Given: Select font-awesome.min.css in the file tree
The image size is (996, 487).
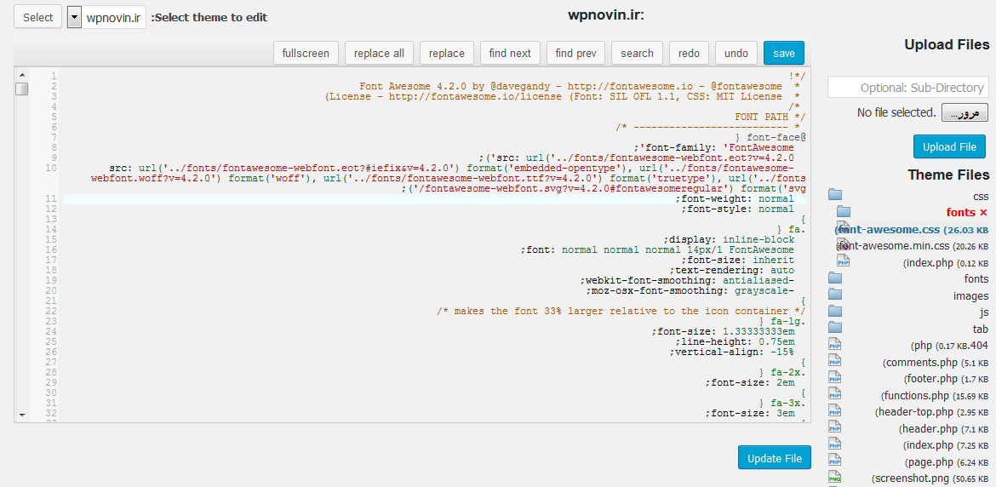Looking at the screenshot, I should pyautogui.click(x=912, y=246).
